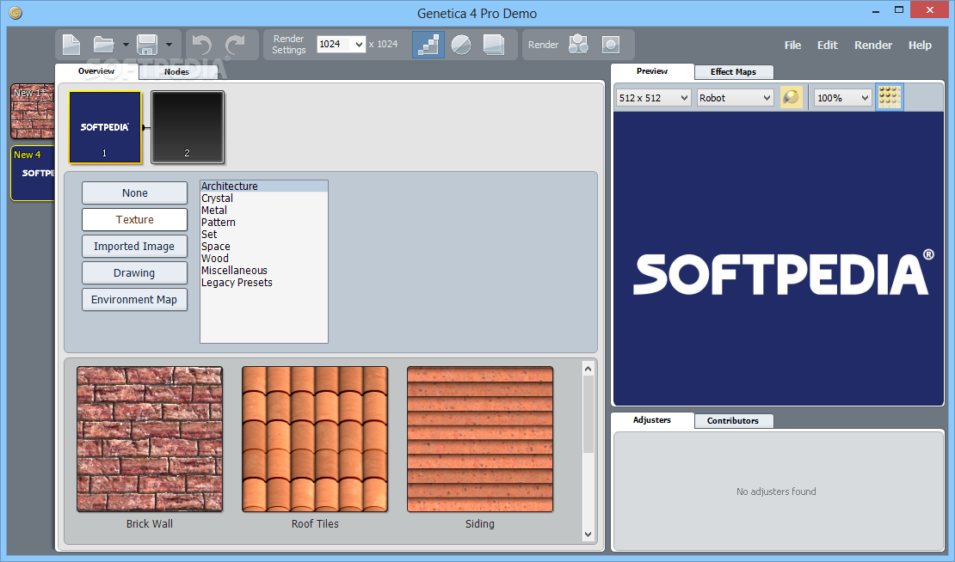Click the Imported Image button
Viewport: 955px width, 562px height.
point(134,247)
